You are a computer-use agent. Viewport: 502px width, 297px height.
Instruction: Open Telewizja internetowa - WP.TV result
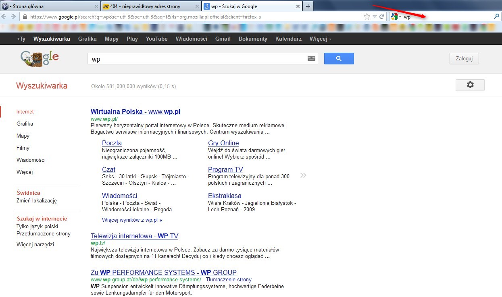click(x=134, y=236)
